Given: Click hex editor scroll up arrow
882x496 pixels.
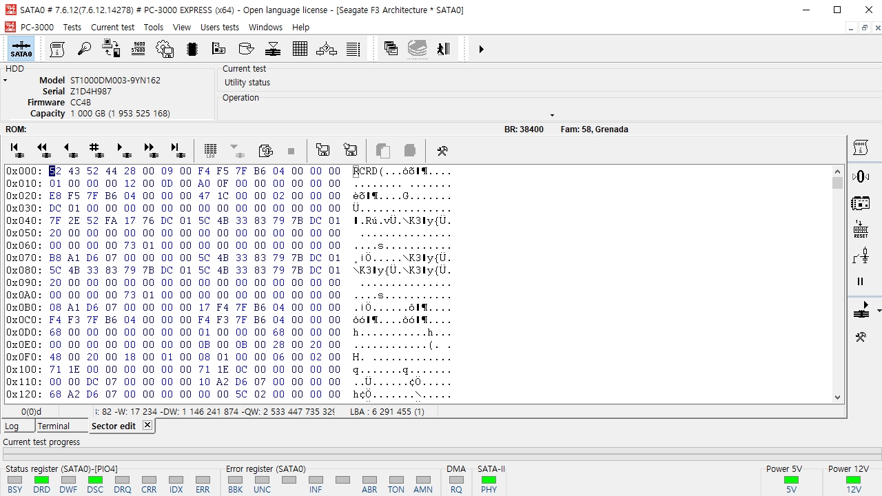Looking at the screenshot, I should click(x=838, y=172).
